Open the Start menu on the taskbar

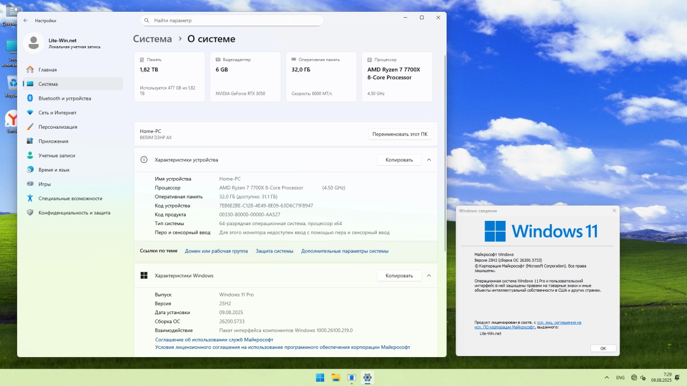[x=320, y=377]
